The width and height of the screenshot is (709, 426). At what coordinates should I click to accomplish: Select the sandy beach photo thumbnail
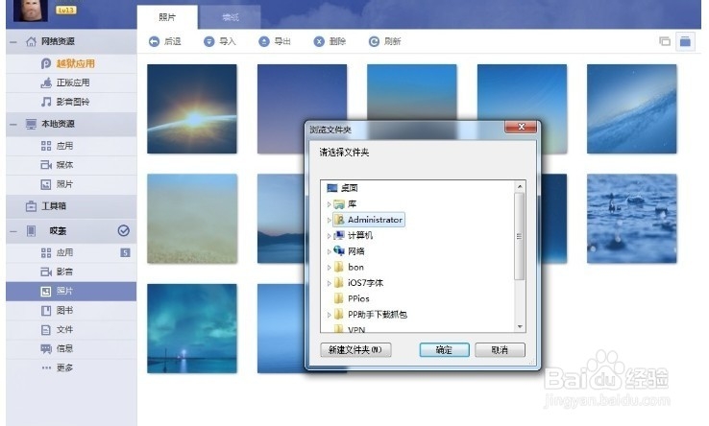pos(192,219)
